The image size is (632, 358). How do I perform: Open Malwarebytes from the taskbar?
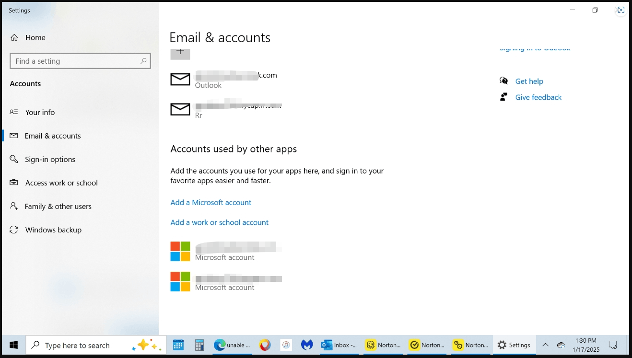pyautogui.click(x=307, y=345)
